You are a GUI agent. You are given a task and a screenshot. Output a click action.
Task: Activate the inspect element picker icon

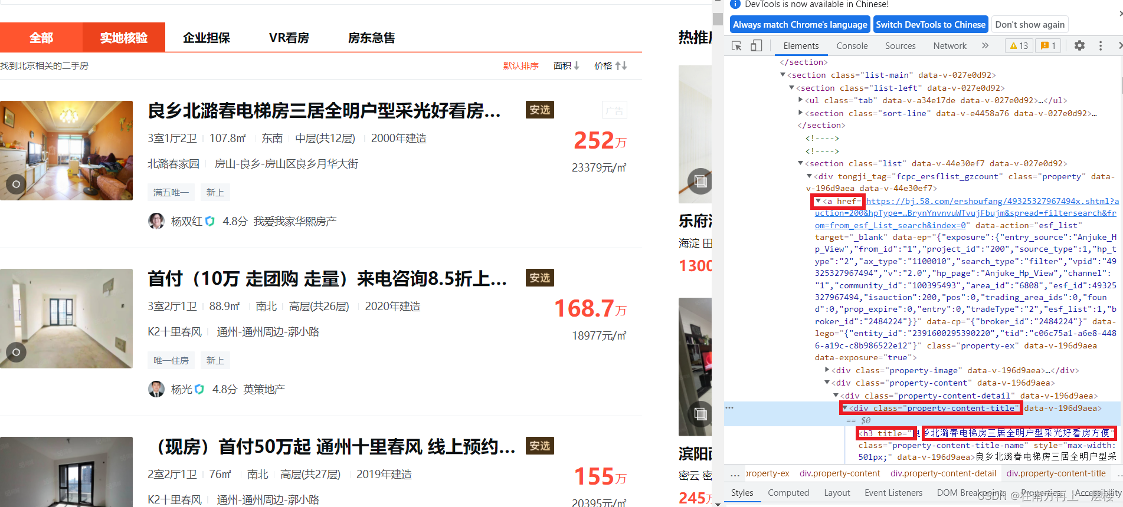click(736, 45)
